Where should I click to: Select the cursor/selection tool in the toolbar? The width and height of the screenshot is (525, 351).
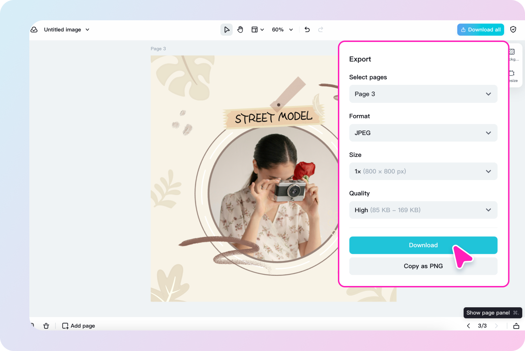pos(227,29)
